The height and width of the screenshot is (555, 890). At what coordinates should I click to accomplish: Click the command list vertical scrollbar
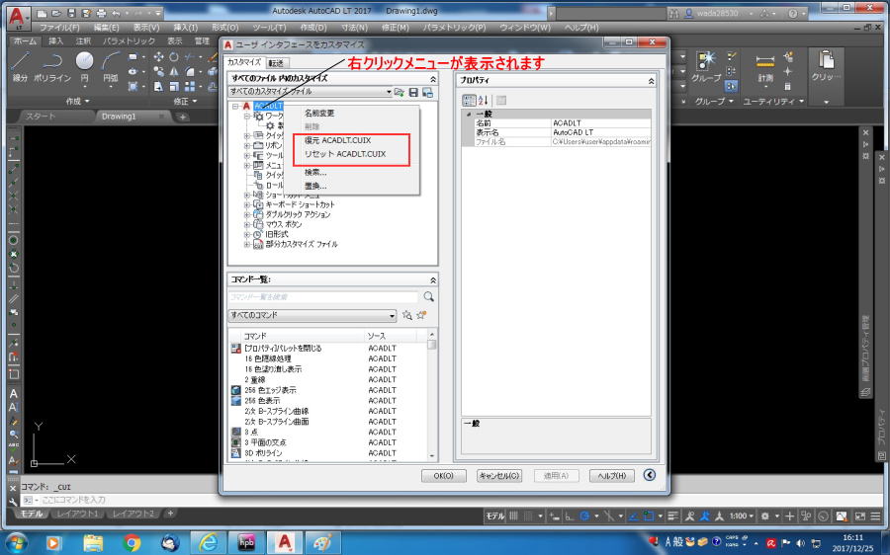coord(432,394)
